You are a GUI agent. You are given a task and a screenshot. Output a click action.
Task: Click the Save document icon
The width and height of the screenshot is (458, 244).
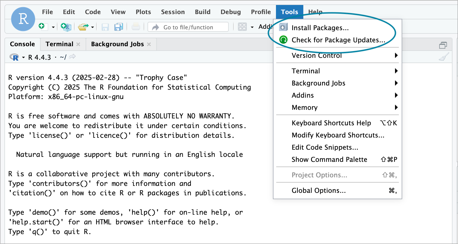click(105, 27)
